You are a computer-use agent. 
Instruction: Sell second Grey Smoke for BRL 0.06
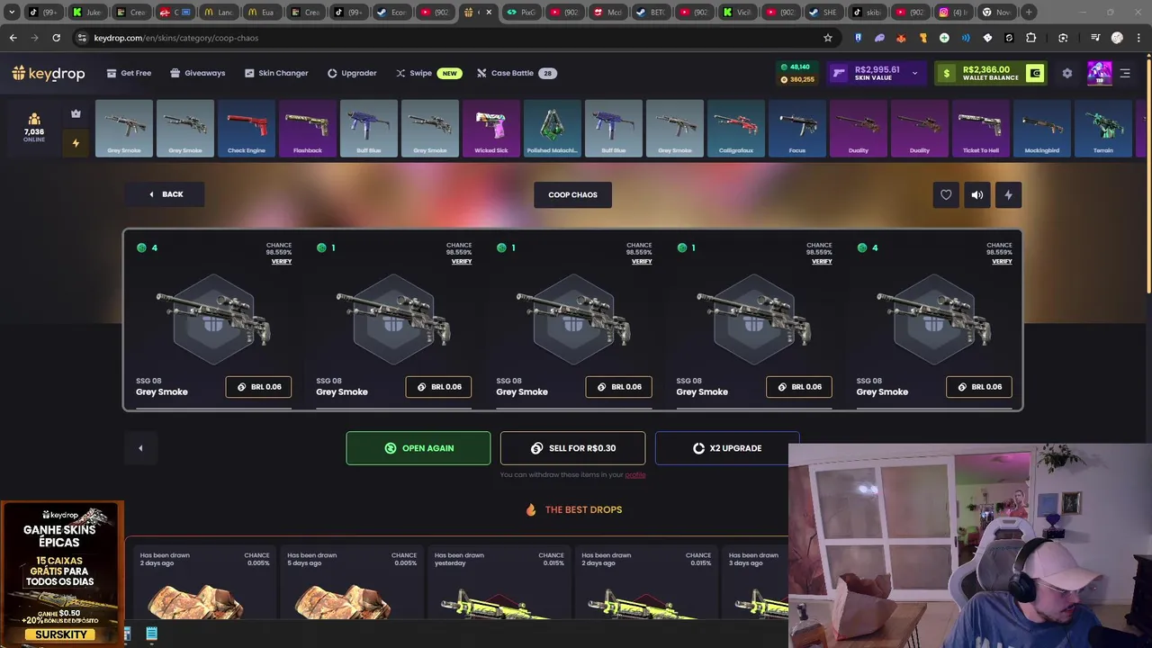coord(438,387)
